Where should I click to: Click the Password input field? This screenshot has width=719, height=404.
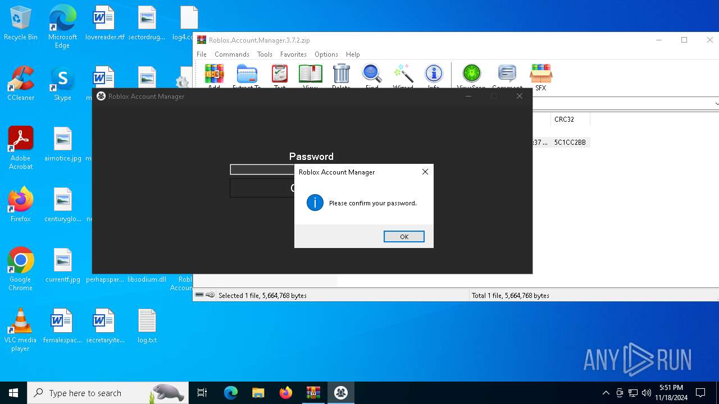tap(262, 169)
